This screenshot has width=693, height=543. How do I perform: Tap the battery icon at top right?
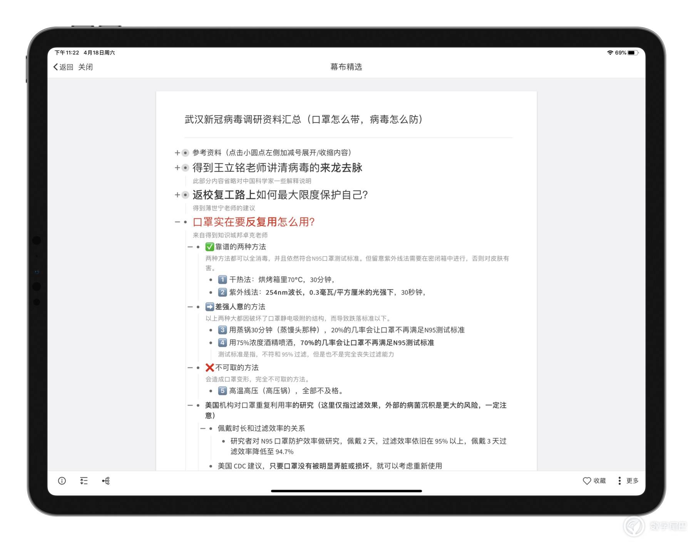[x=633, y=52]
